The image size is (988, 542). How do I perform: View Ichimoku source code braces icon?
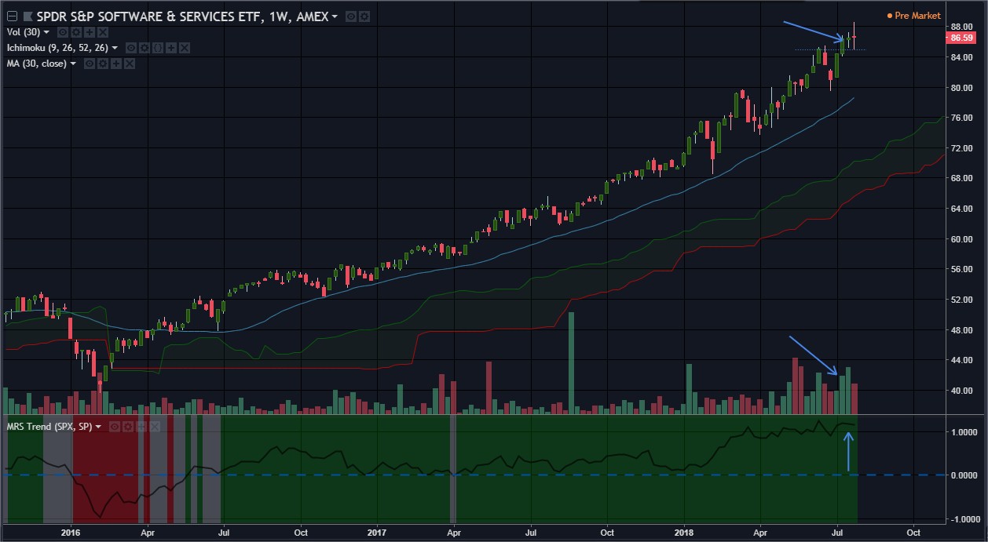(x=158, y=48)
